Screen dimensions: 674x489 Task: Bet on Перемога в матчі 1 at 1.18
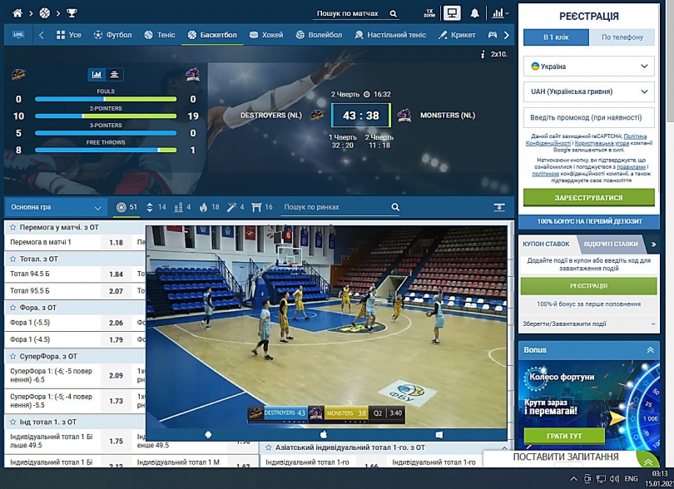[116, 242]
